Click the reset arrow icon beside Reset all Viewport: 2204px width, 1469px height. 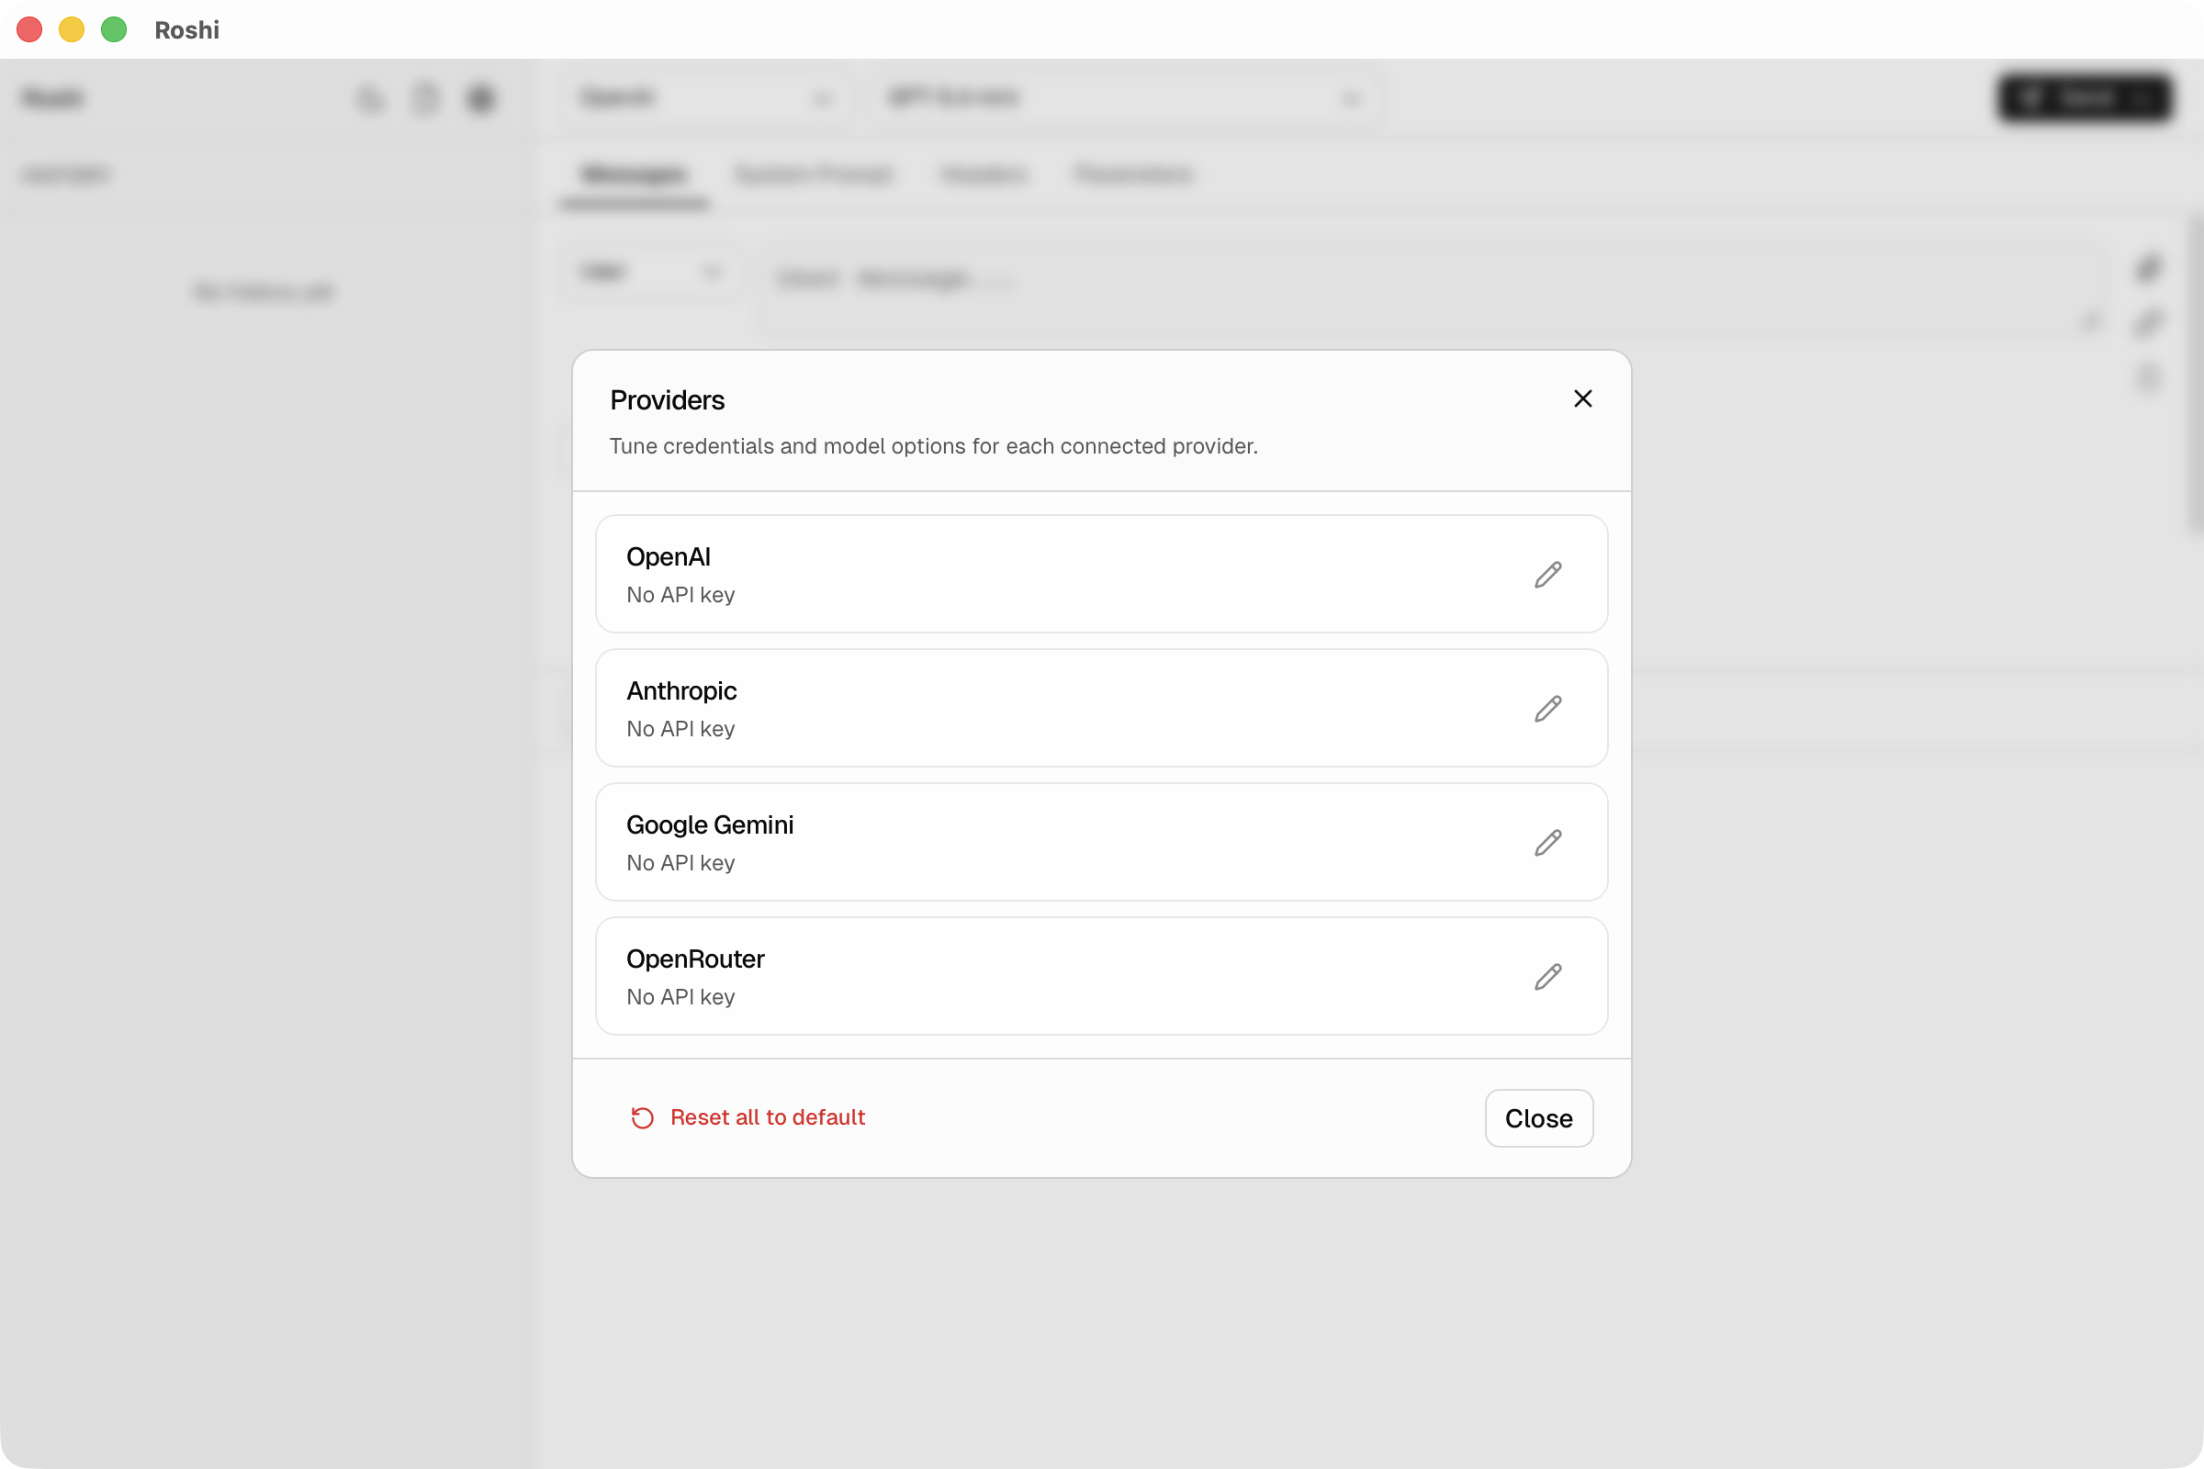click(x=641, y=1117)
